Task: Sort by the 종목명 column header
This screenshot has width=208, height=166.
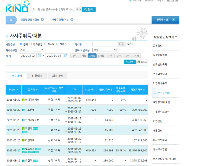Action: coord(33,90)
